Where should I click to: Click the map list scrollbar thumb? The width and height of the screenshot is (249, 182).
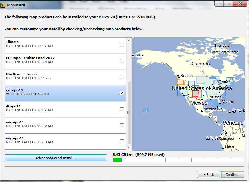[129, 112]
